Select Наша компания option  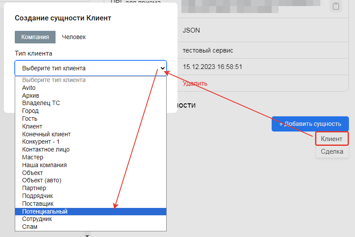click(x=44, y=165)
